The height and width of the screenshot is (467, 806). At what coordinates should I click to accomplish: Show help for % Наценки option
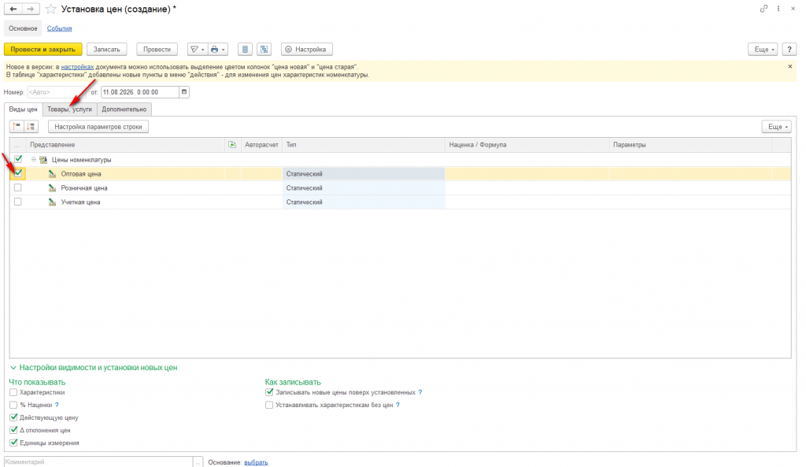click(57, 406)
